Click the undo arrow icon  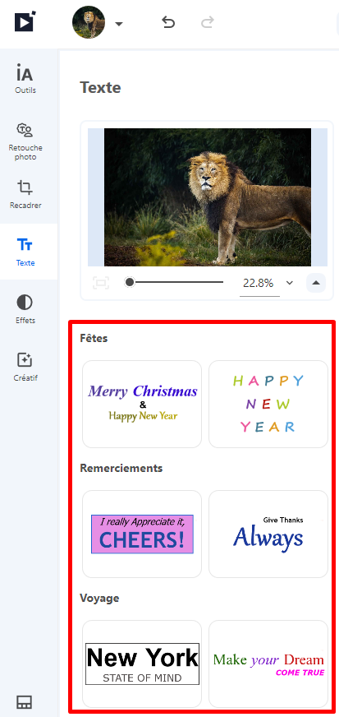(x=168, y=22)
